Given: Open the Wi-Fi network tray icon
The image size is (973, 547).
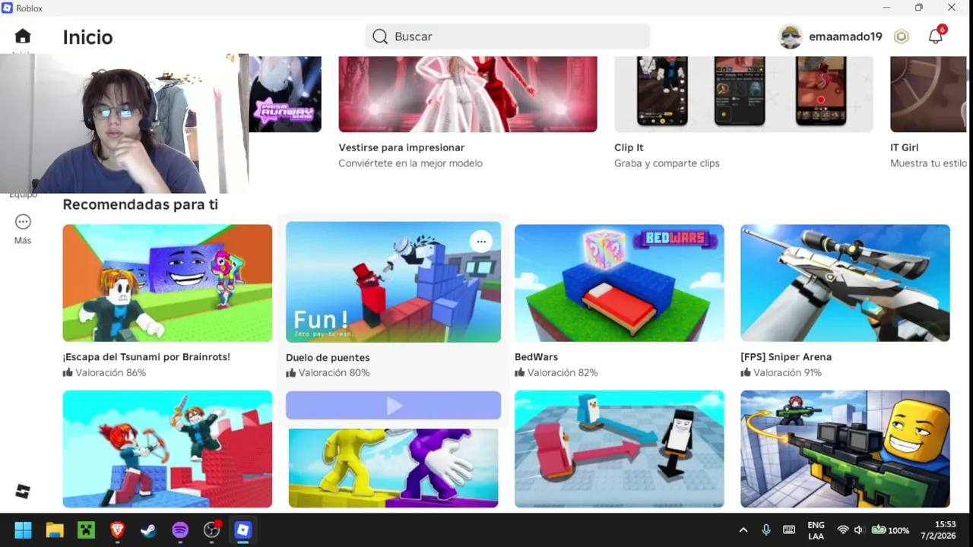Looking at the screenshot, I should (x=843, y=530).
